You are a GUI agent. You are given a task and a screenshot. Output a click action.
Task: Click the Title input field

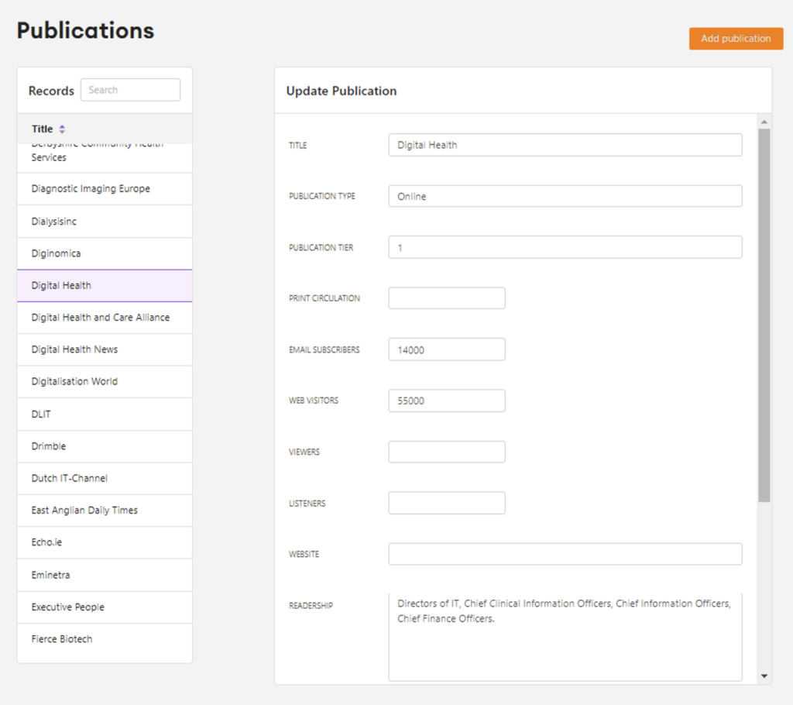click(565, 145)
